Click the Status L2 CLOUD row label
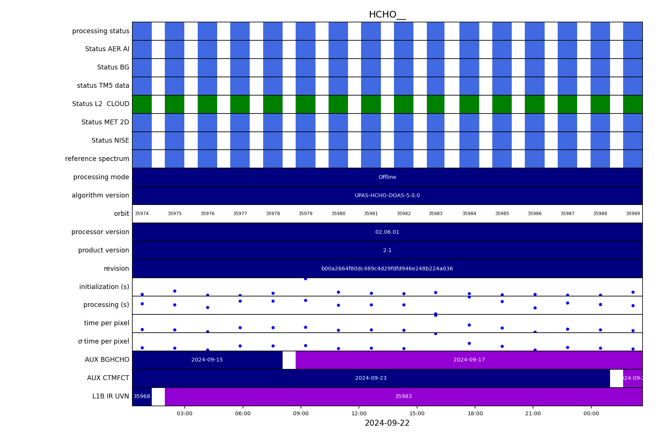Image resolution: width=662 pixels, height=441 pixels. point(101,104)
